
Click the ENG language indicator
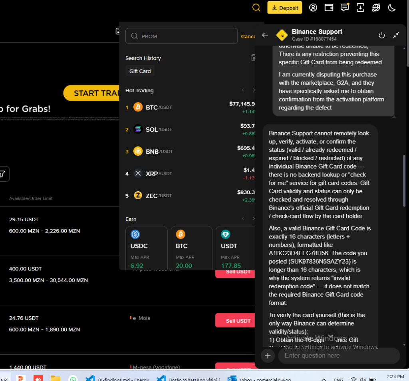[339, 379]
